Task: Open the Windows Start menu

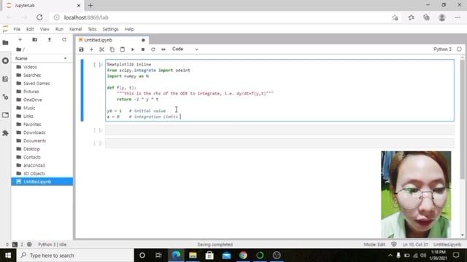Action: pos(8,255)
